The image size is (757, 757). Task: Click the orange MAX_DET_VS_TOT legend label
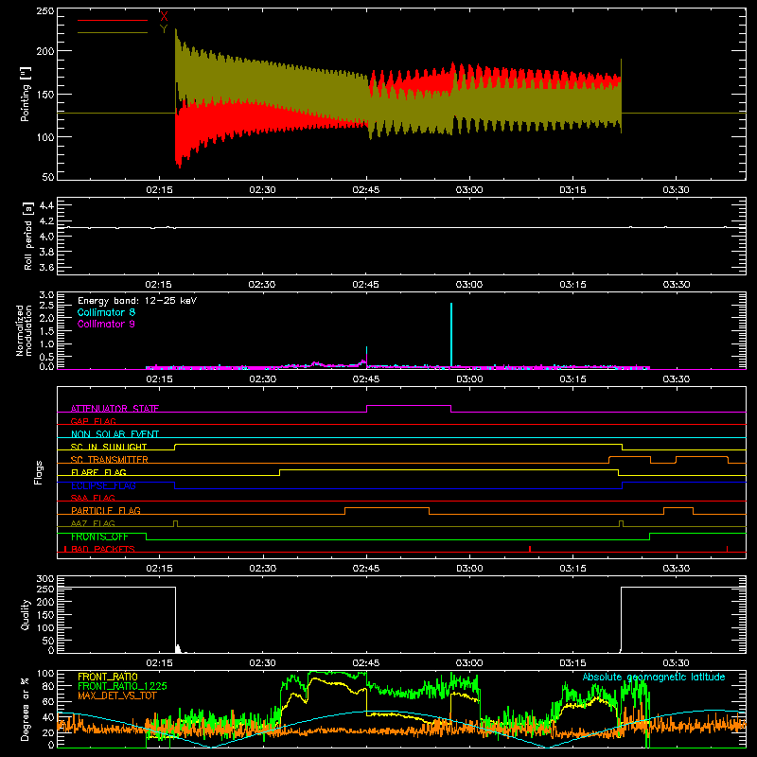115,695
